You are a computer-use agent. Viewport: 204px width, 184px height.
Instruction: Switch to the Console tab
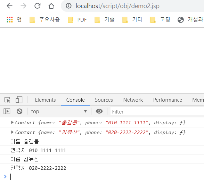[75, 100]
